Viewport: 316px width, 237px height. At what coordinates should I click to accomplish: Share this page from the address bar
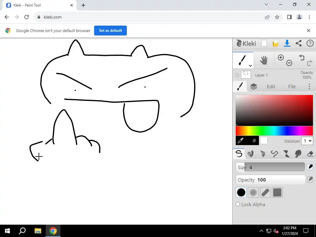coord(267,17)
